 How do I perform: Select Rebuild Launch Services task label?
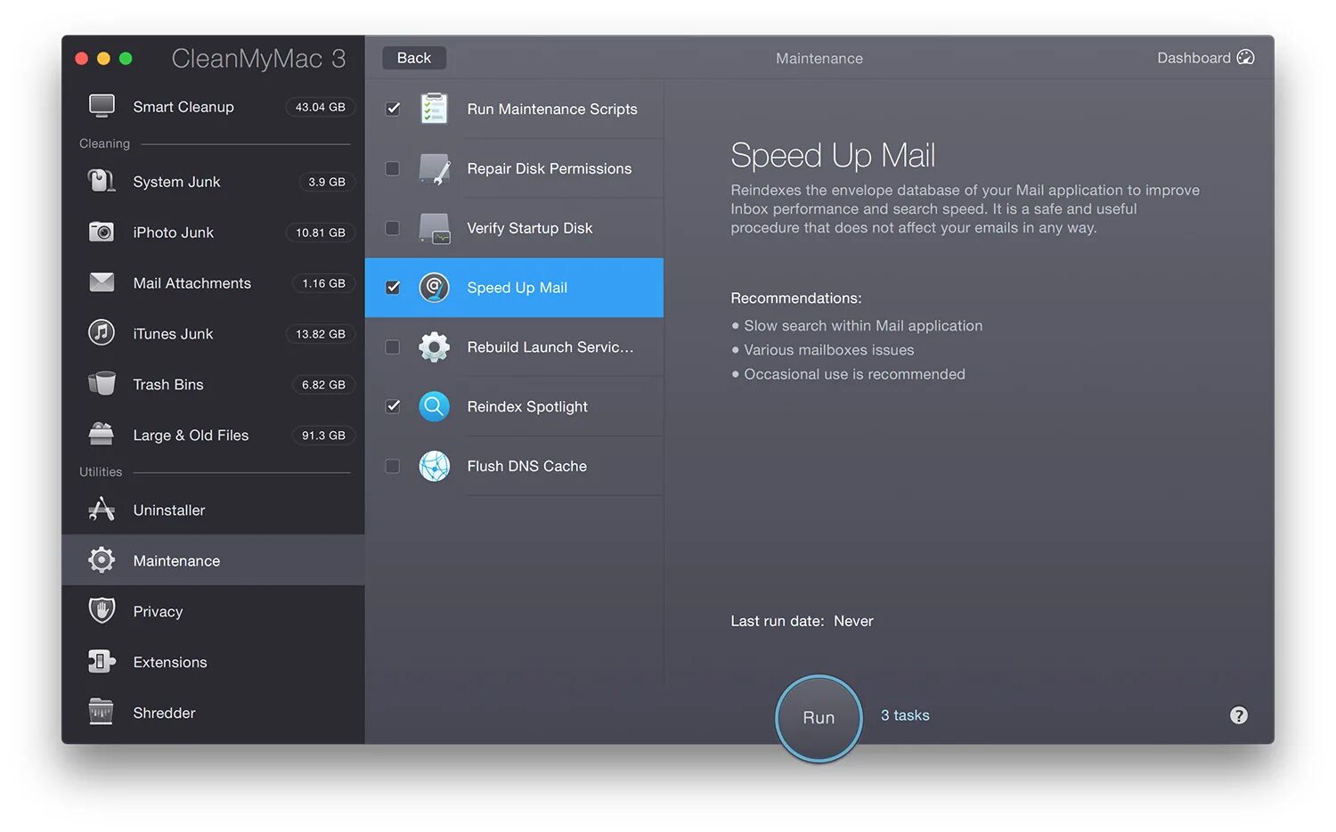pos(550,347)
